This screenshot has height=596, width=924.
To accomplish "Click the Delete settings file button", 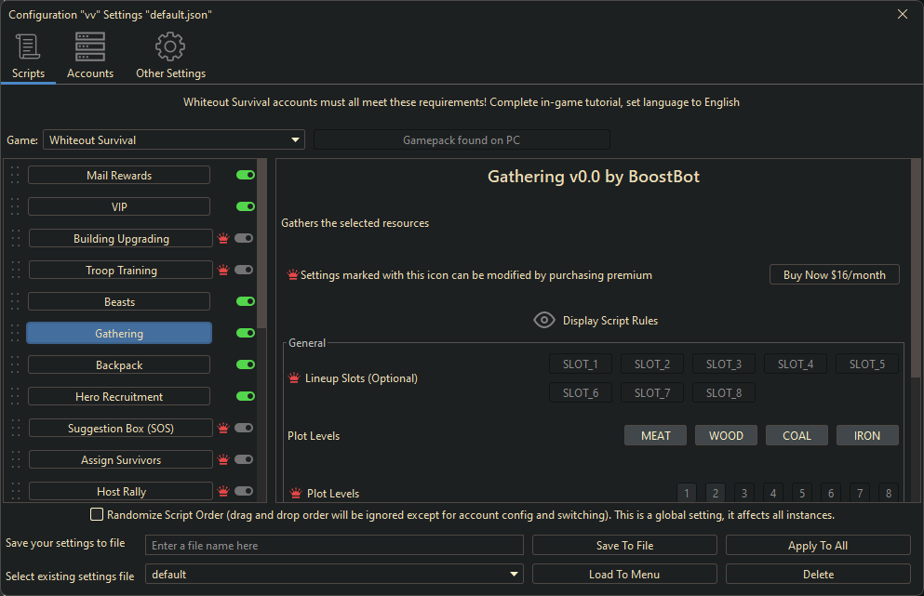I will (x=818, y=575).
